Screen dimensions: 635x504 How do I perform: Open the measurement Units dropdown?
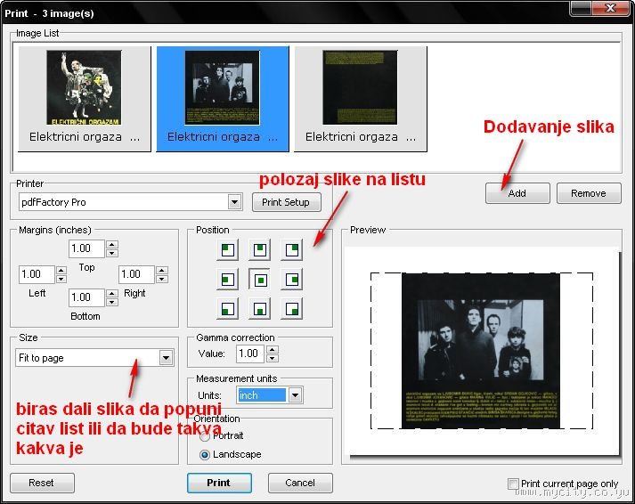(295, 395)
